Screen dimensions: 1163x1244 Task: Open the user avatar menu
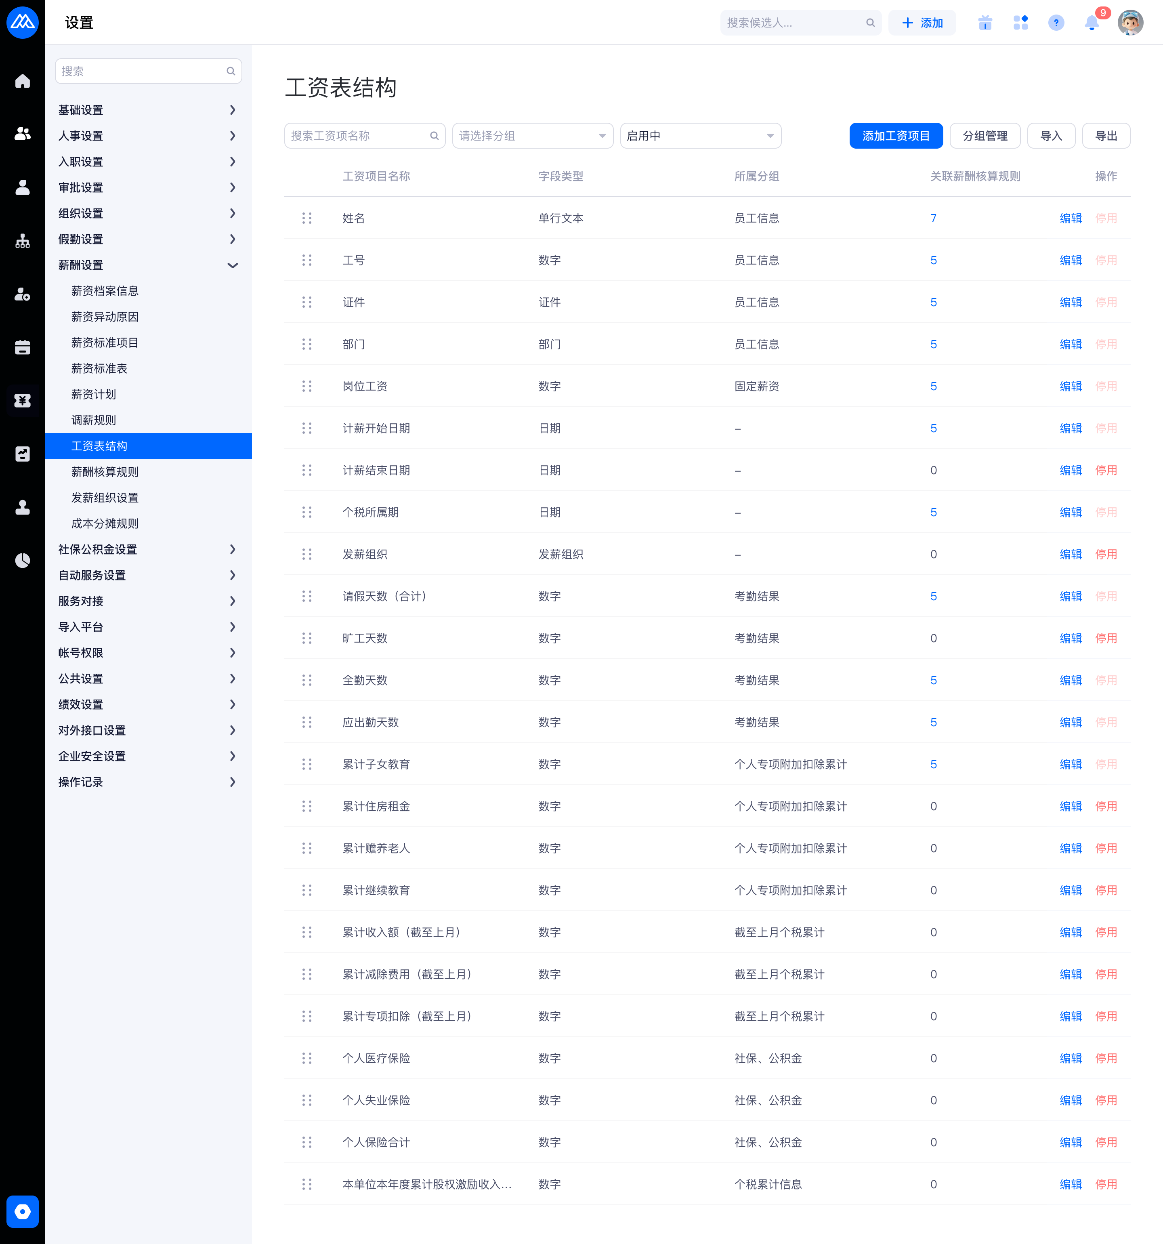[x=1130, y=23]
